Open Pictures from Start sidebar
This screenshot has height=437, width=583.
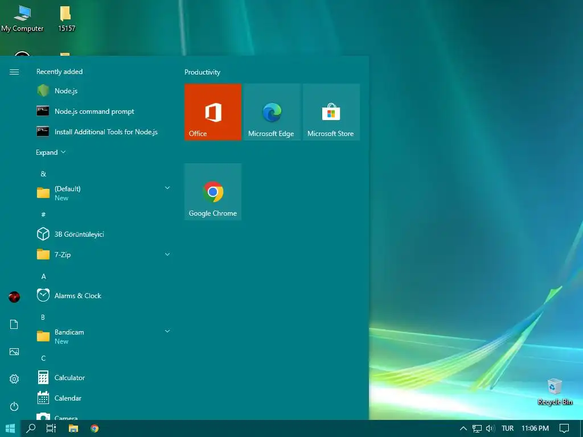[x=14, y=352]
